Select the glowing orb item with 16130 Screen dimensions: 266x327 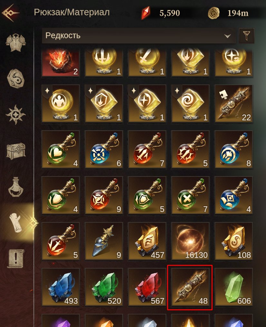pyautogui.click(x=190, y=241)
